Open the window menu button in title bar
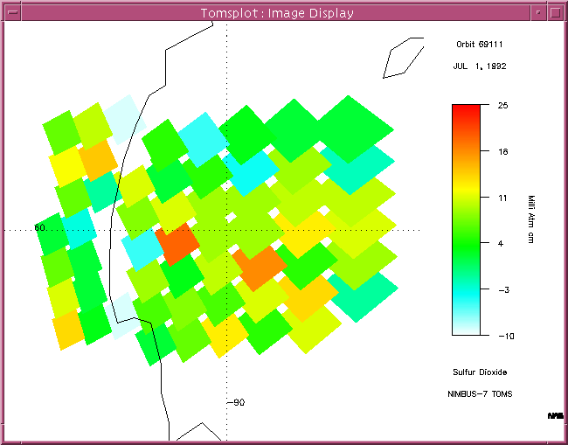 click(11, 13)
